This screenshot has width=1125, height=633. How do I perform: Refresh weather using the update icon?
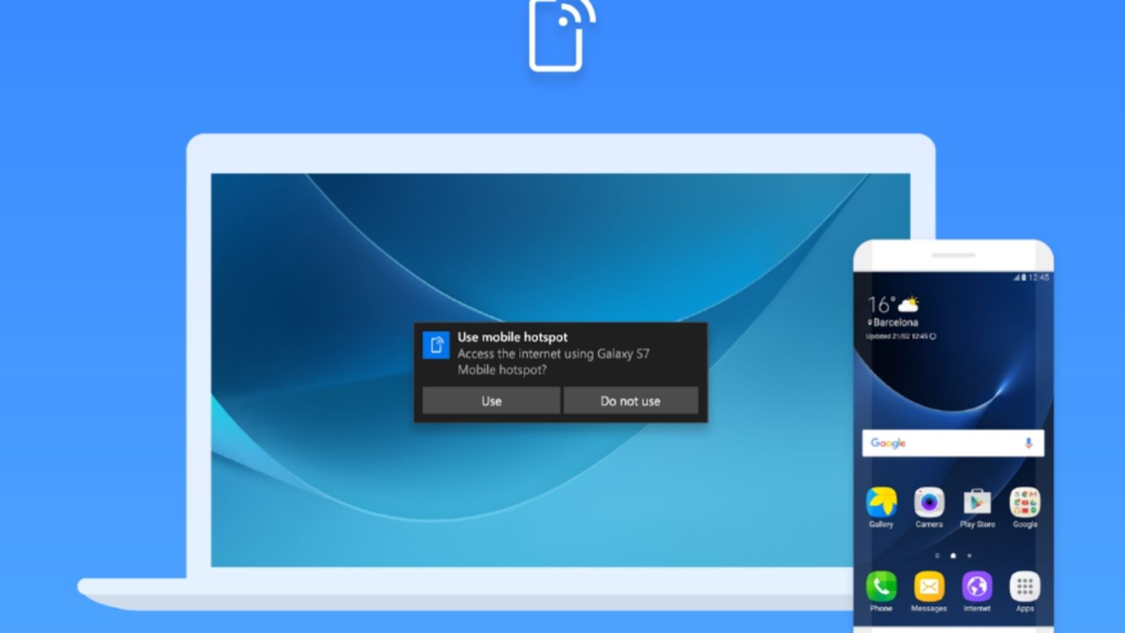coord(933,336)
